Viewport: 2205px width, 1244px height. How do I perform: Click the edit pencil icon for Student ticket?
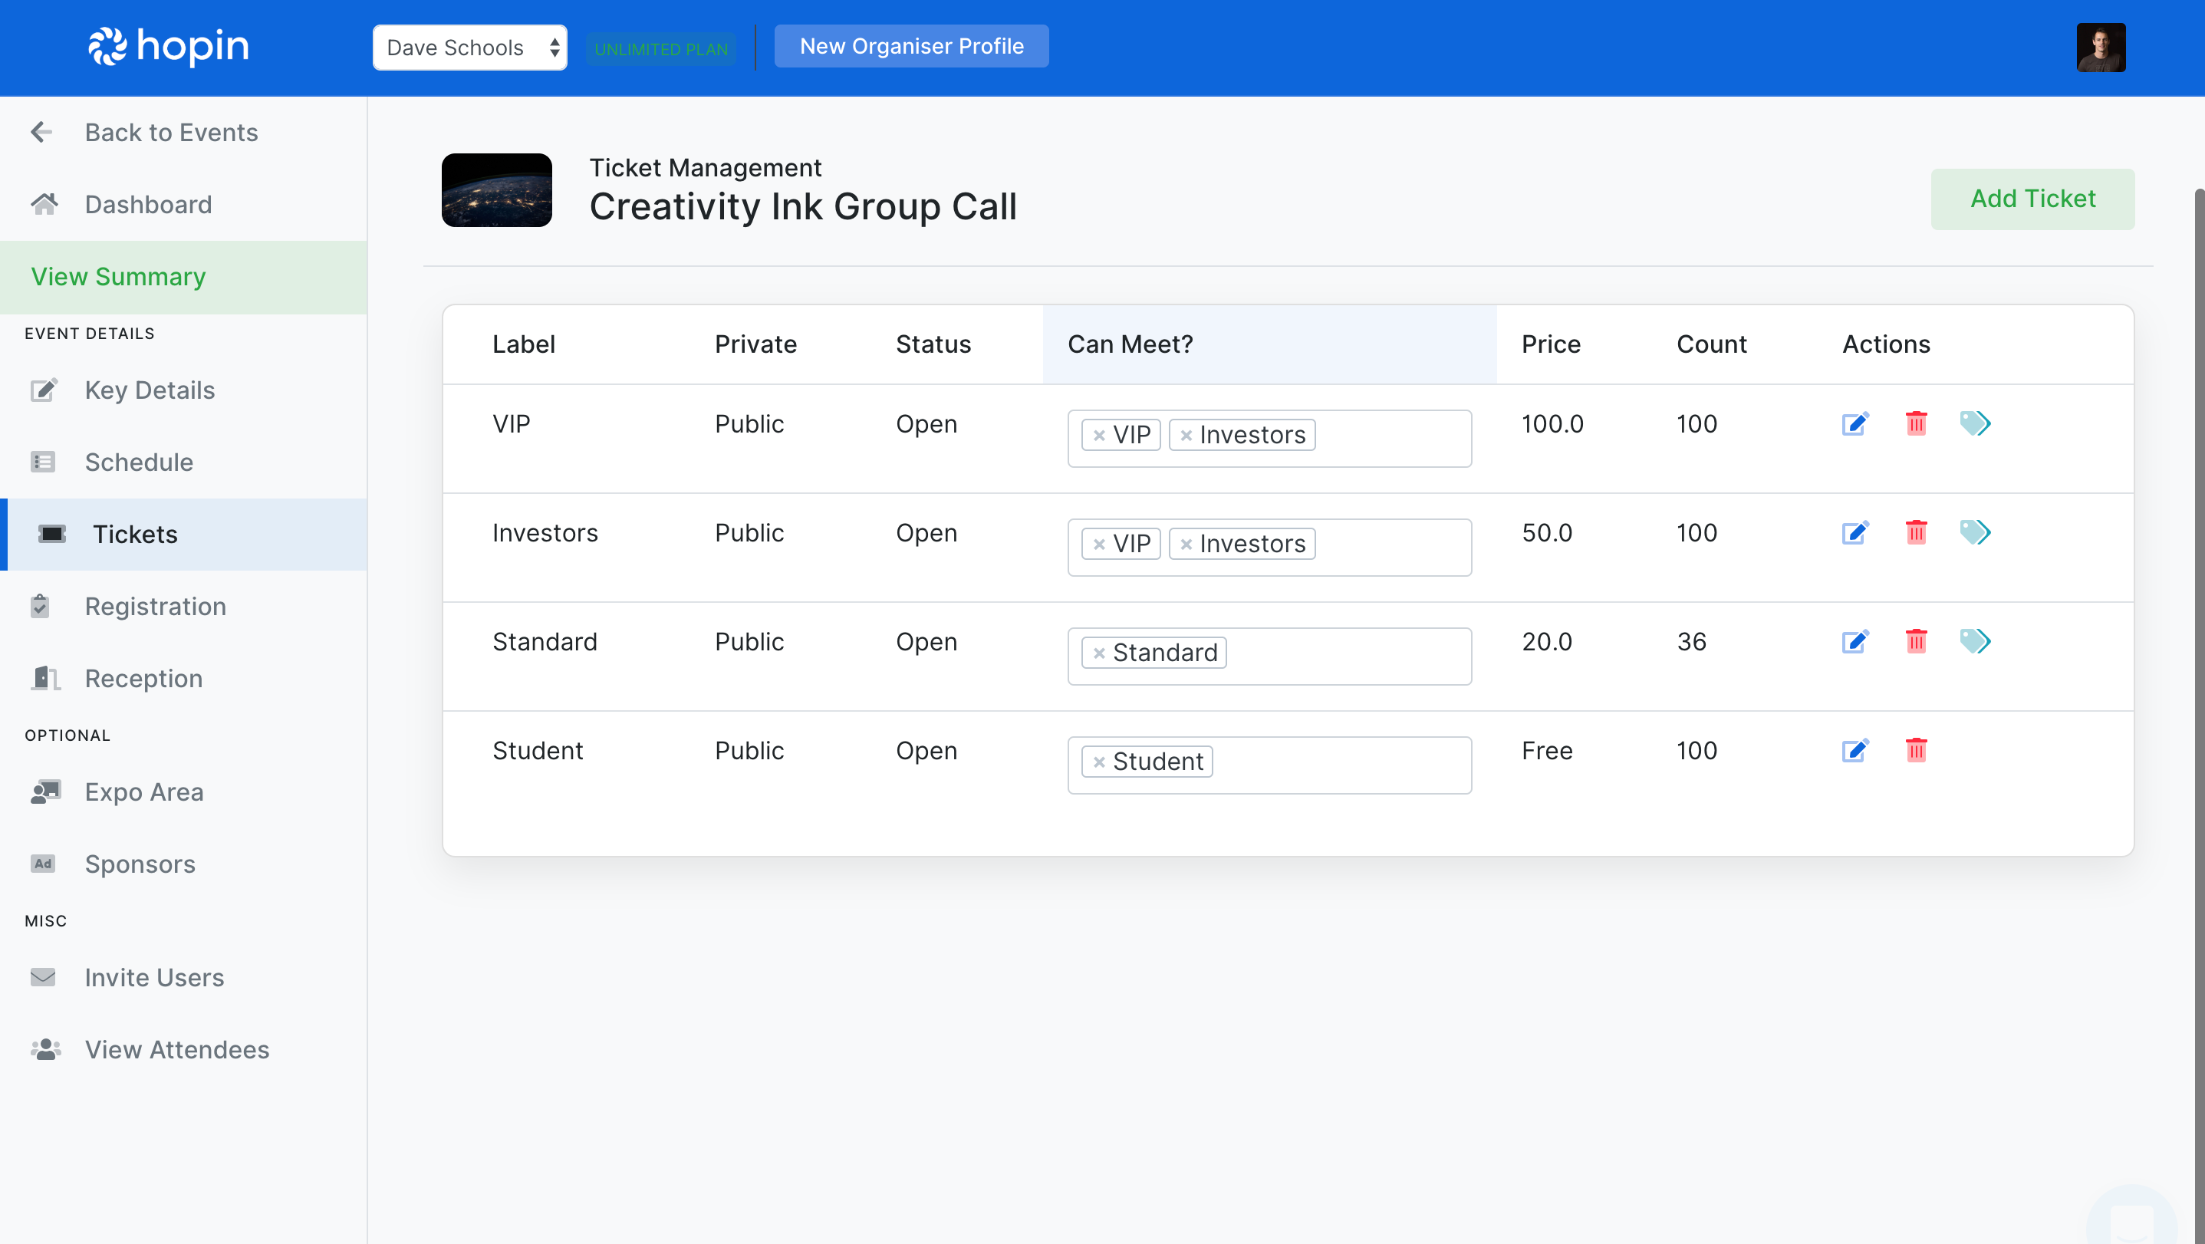click(x=1855, y=749)
